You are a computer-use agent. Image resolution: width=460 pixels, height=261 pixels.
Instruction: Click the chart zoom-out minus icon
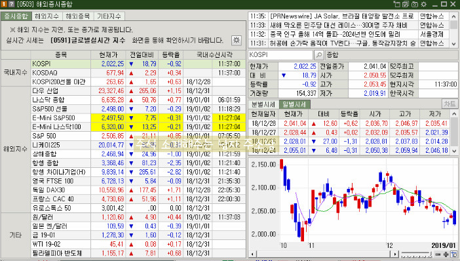point(438,254)
